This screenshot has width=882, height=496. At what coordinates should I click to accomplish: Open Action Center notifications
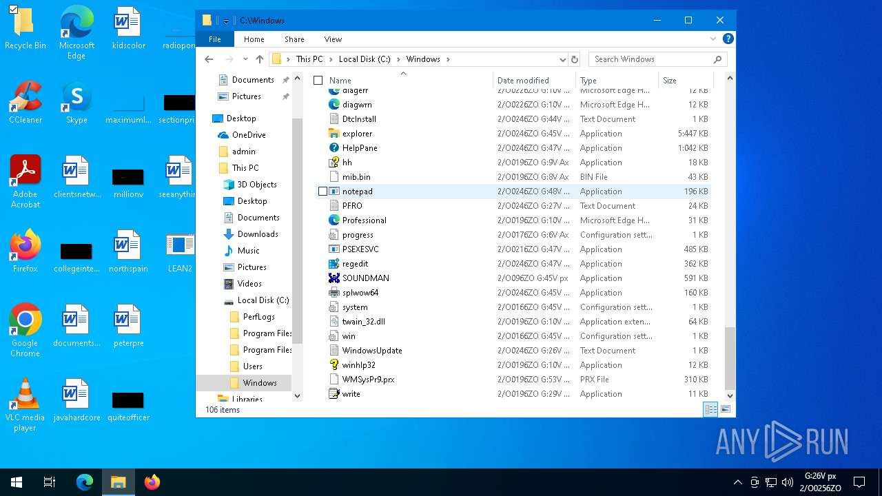[x=859, y=482]
